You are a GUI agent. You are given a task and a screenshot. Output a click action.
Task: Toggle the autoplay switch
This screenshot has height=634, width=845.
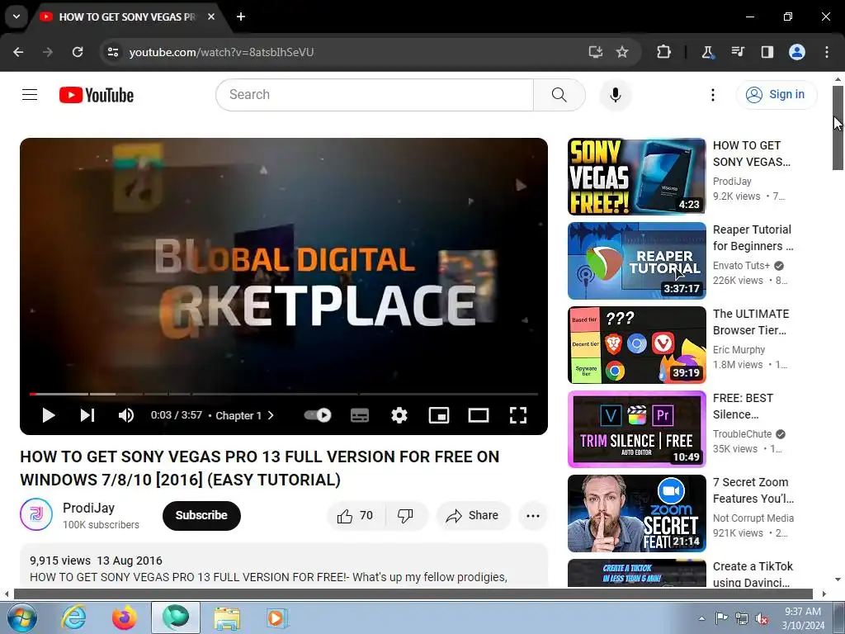pos(318,415)
